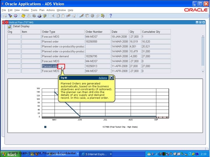This screenshot has width=210, height=157.
Task: Click the Print icon in toolbar
Action: point(40,16)
